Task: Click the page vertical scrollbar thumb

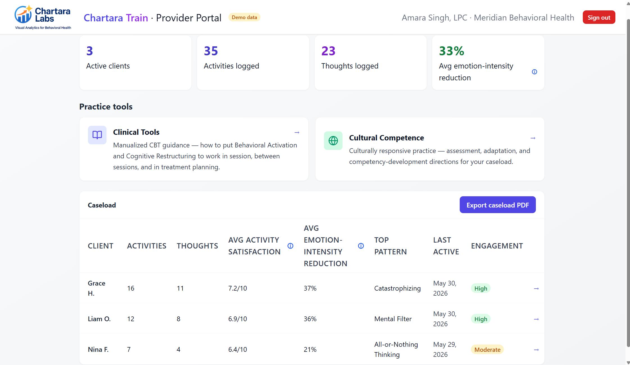Action: tap(628, 183)
